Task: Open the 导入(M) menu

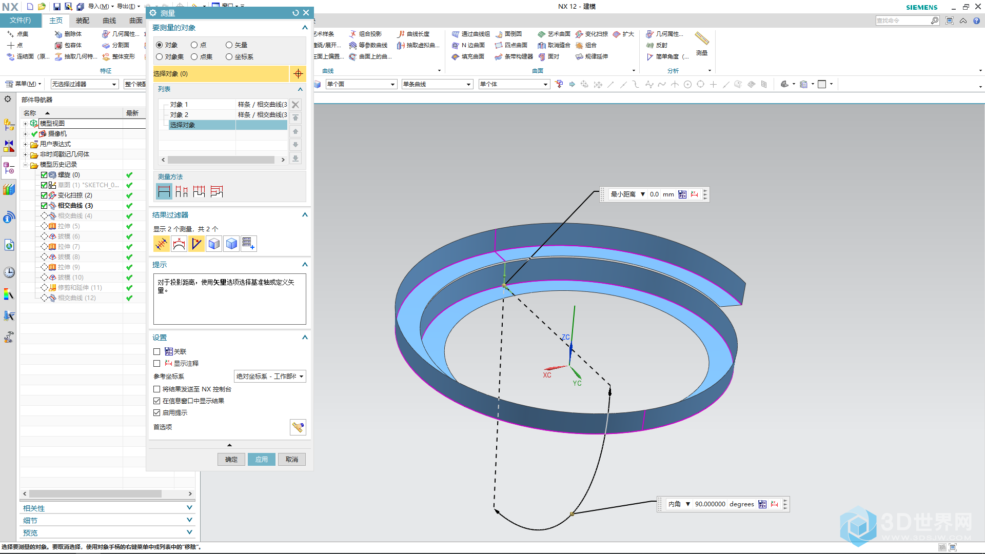Action: [x=101, y=6]
